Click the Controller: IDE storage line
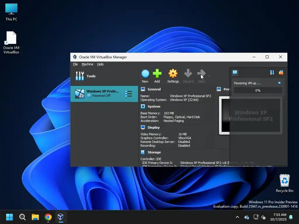 click(x=151, y=159)
